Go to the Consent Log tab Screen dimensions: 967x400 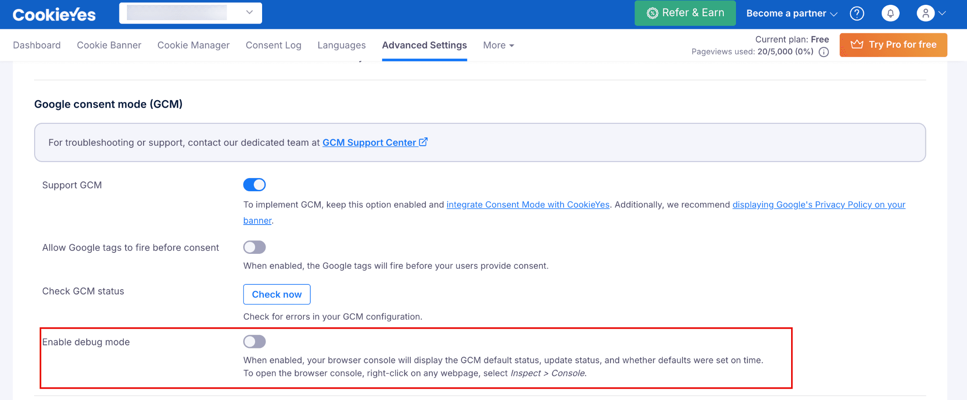click(x=273, y=45)
